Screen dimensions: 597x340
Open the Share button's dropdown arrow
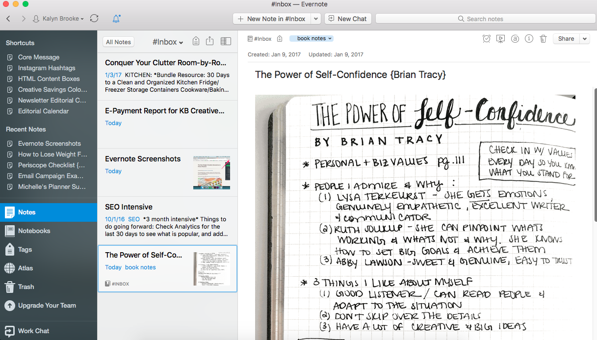pos(584,38)
